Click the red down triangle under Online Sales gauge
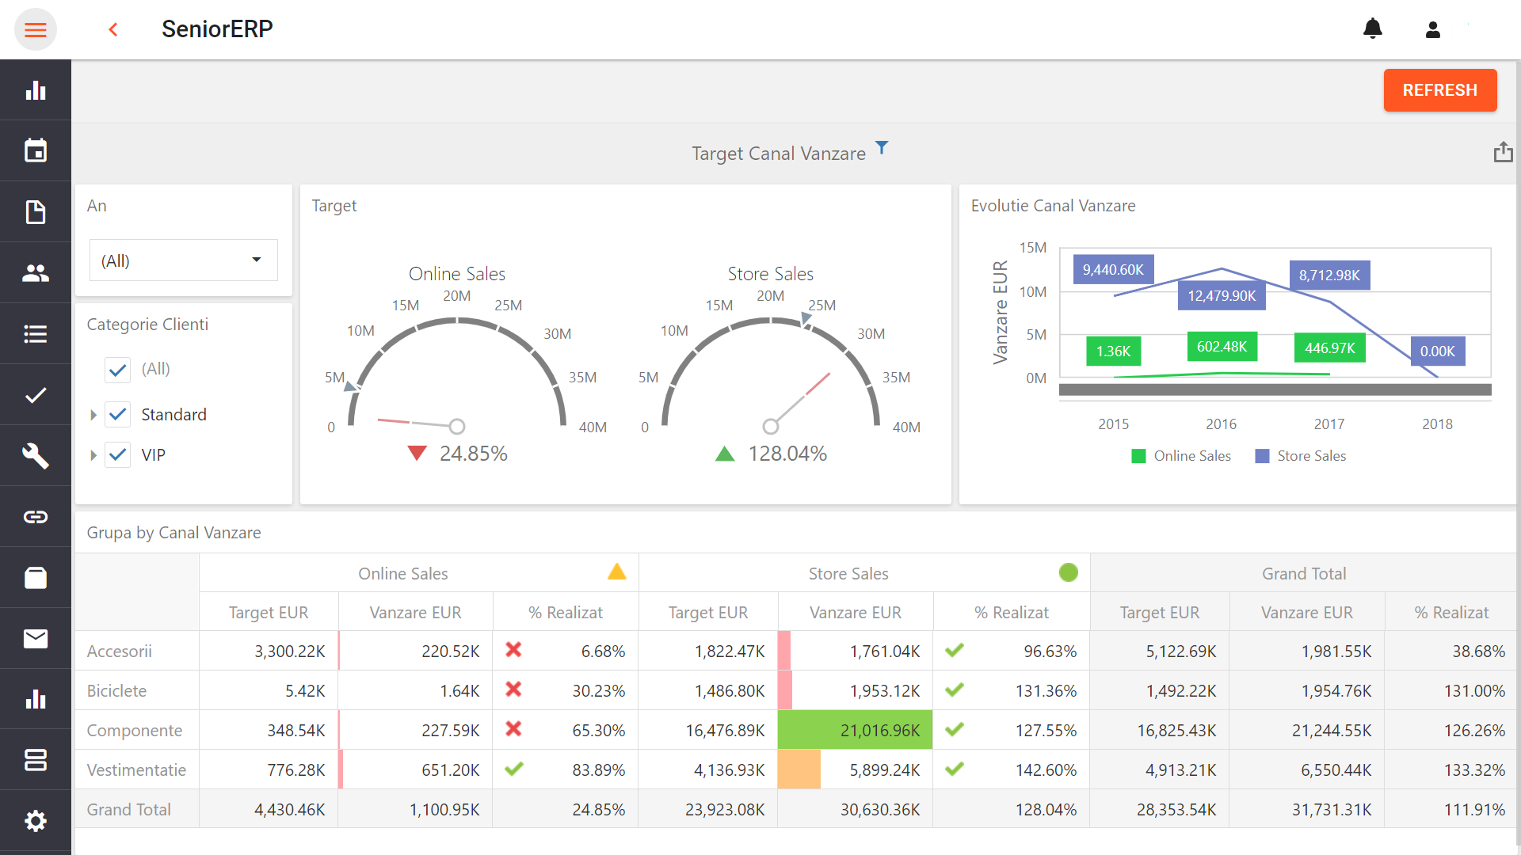 [417, 453]
